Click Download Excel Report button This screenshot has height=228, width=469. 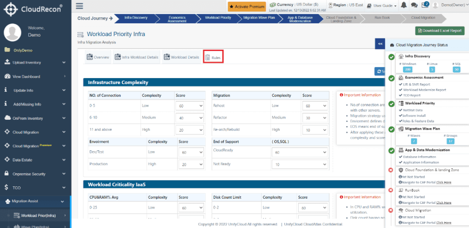(x=440, y=31)
